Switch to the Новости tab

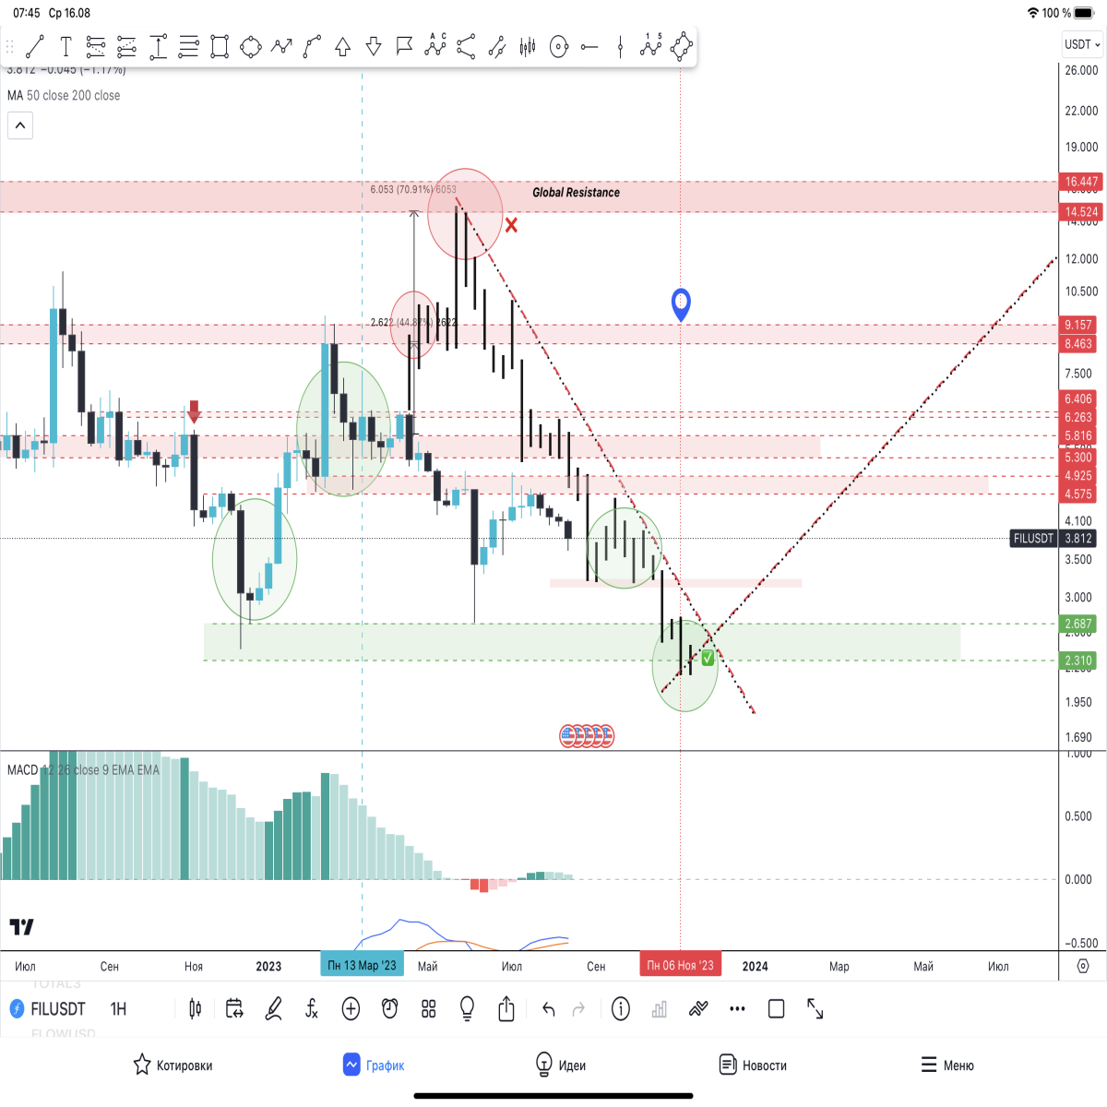pyautogui.click(x=753, y=1065)
